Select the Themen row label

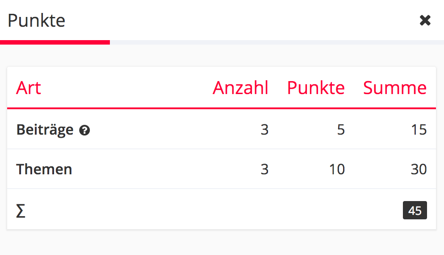44,169
